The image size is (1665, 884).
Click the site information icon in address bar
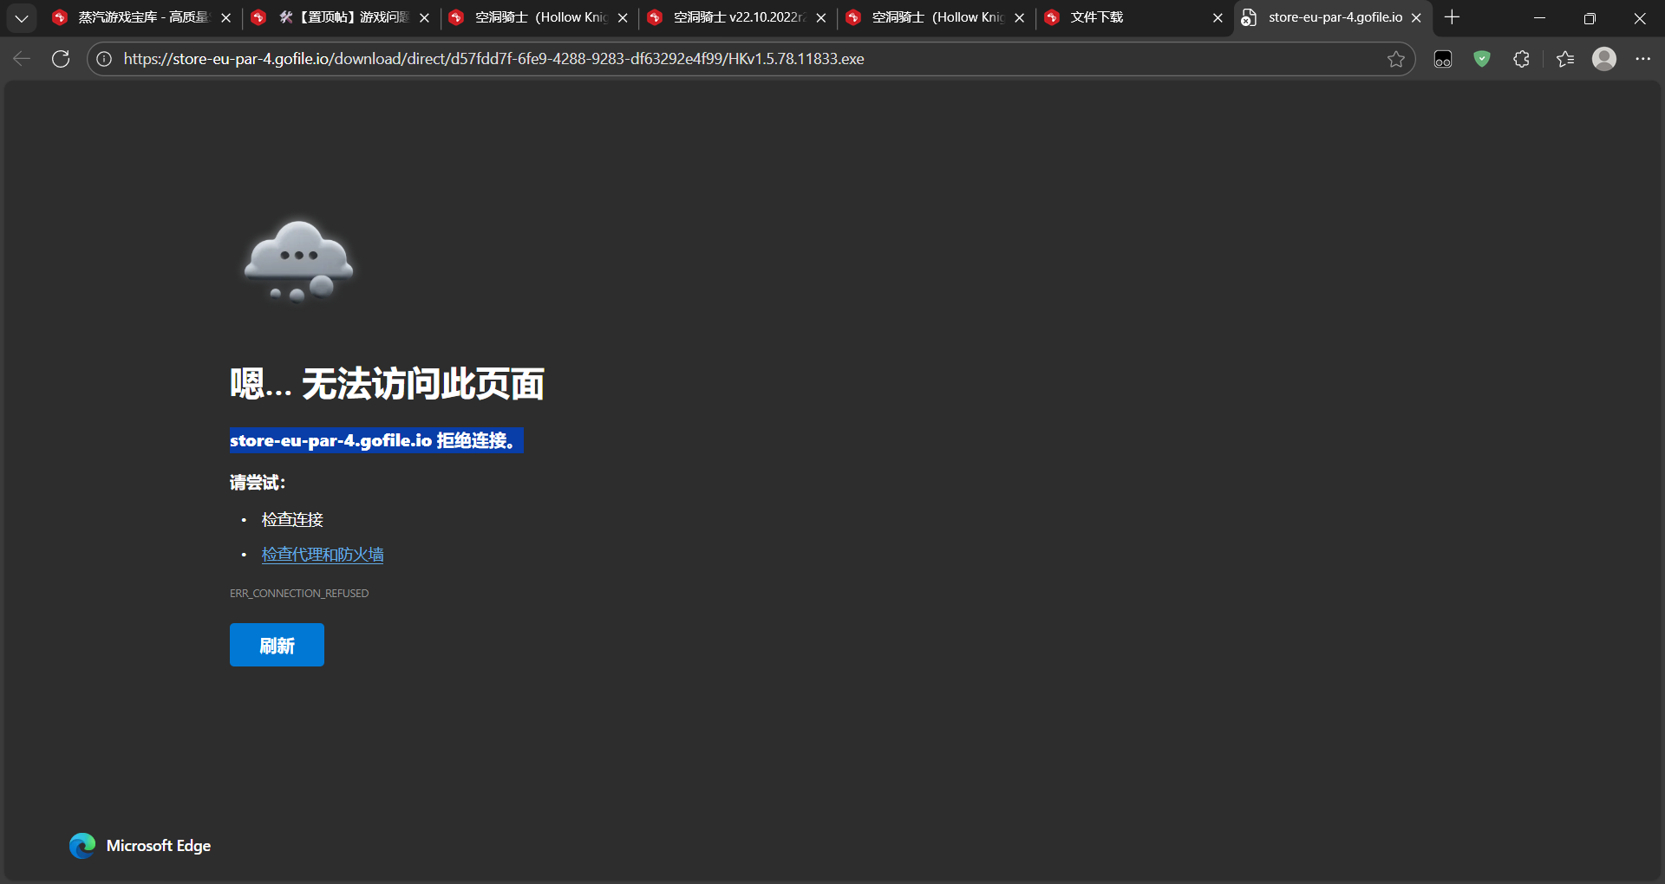(104, 59)
